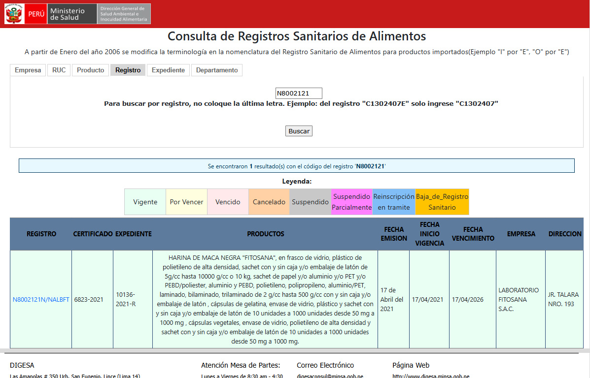Go to the Expediente tab

(x=168, y=70)
